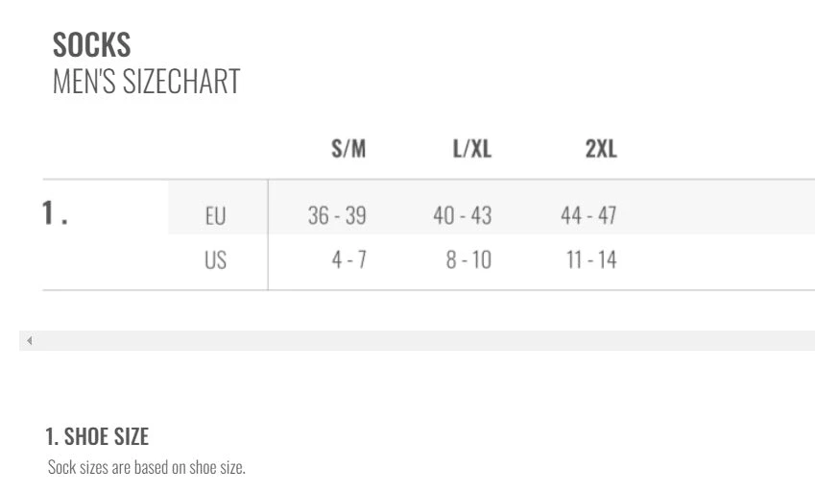This screenshot has height=492, width=815.
Task: Click the row number 1 marker
Action: coord(54,214)
